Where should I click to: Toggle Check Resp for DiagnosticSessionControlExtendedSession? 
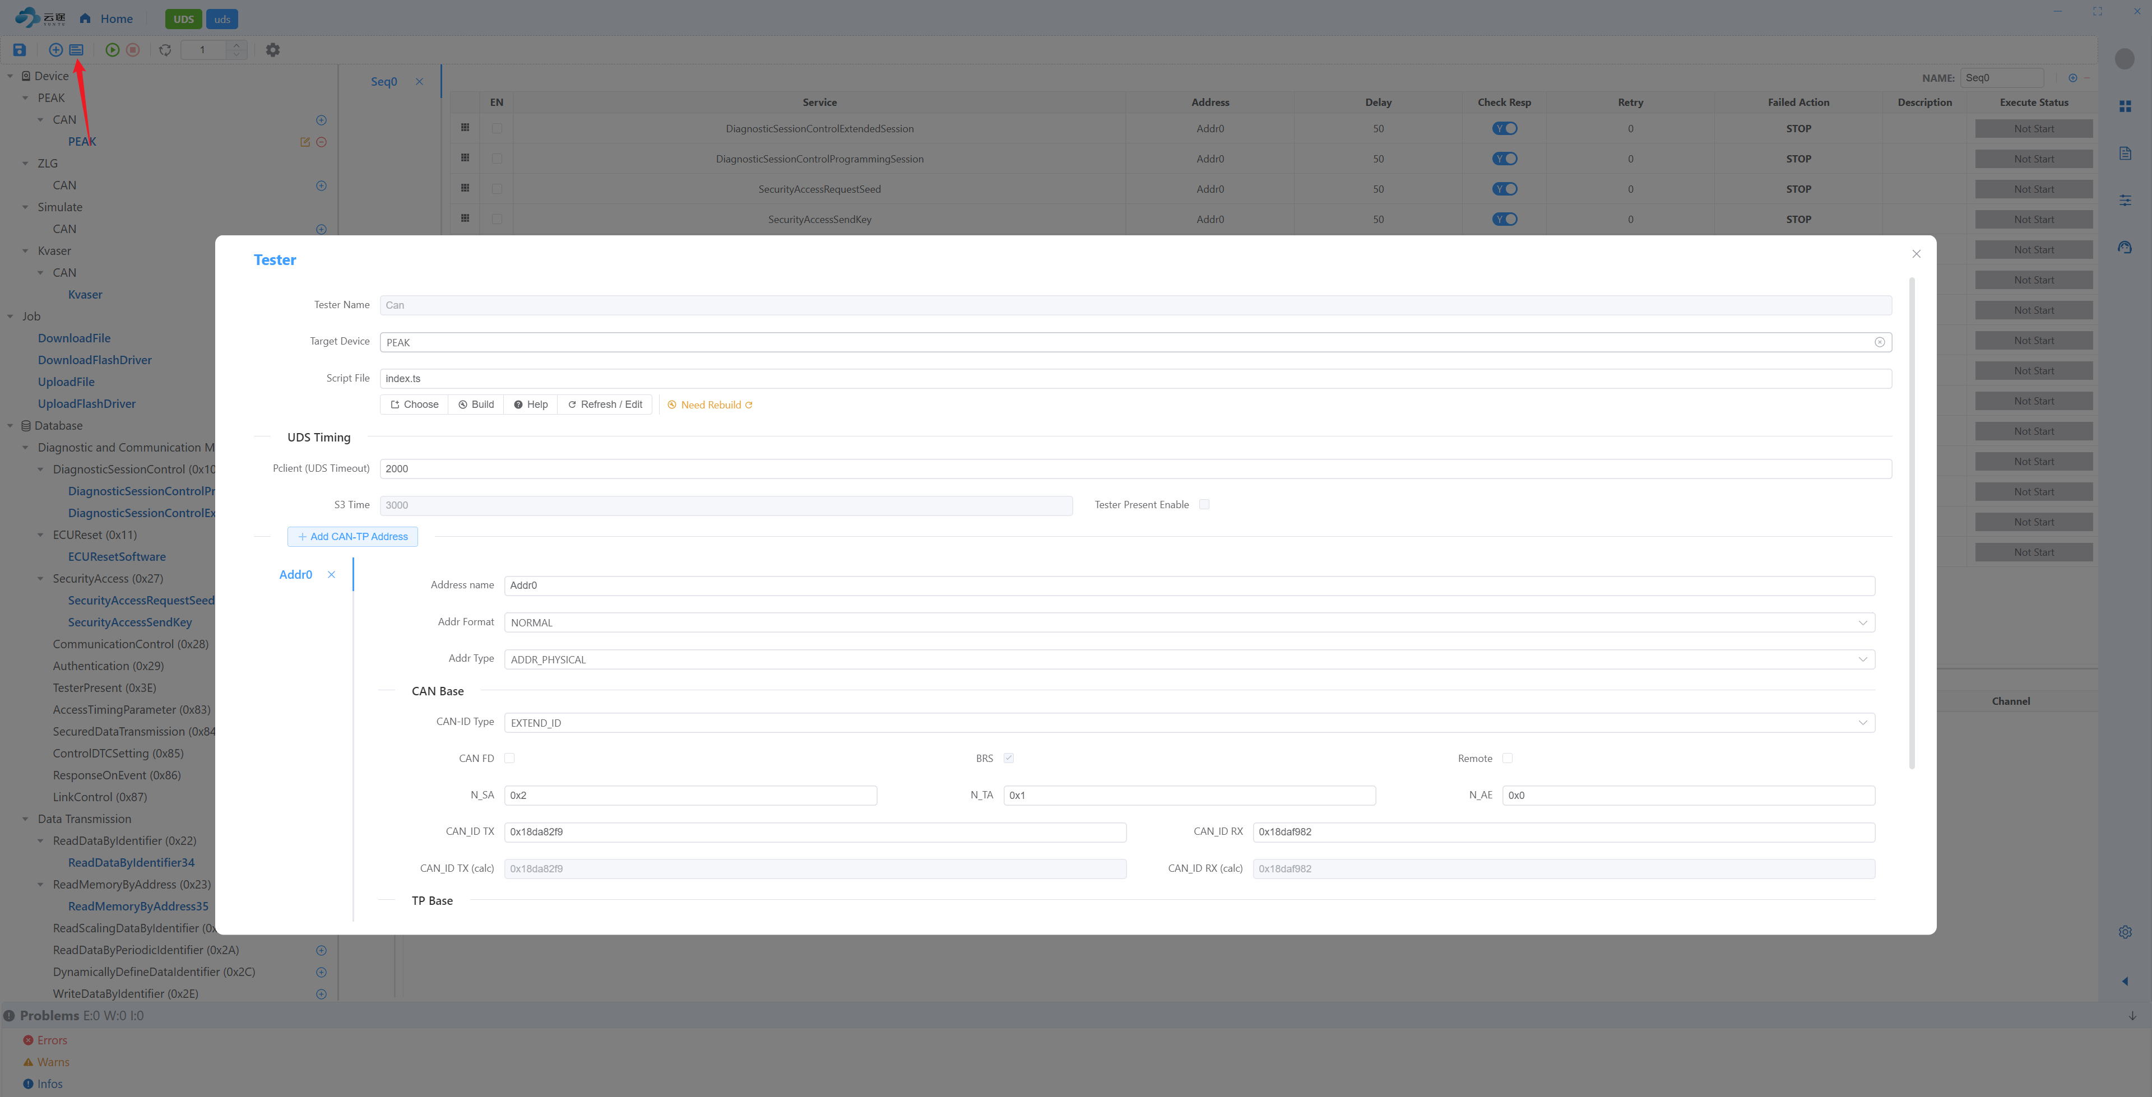[x=1505, y=129]
